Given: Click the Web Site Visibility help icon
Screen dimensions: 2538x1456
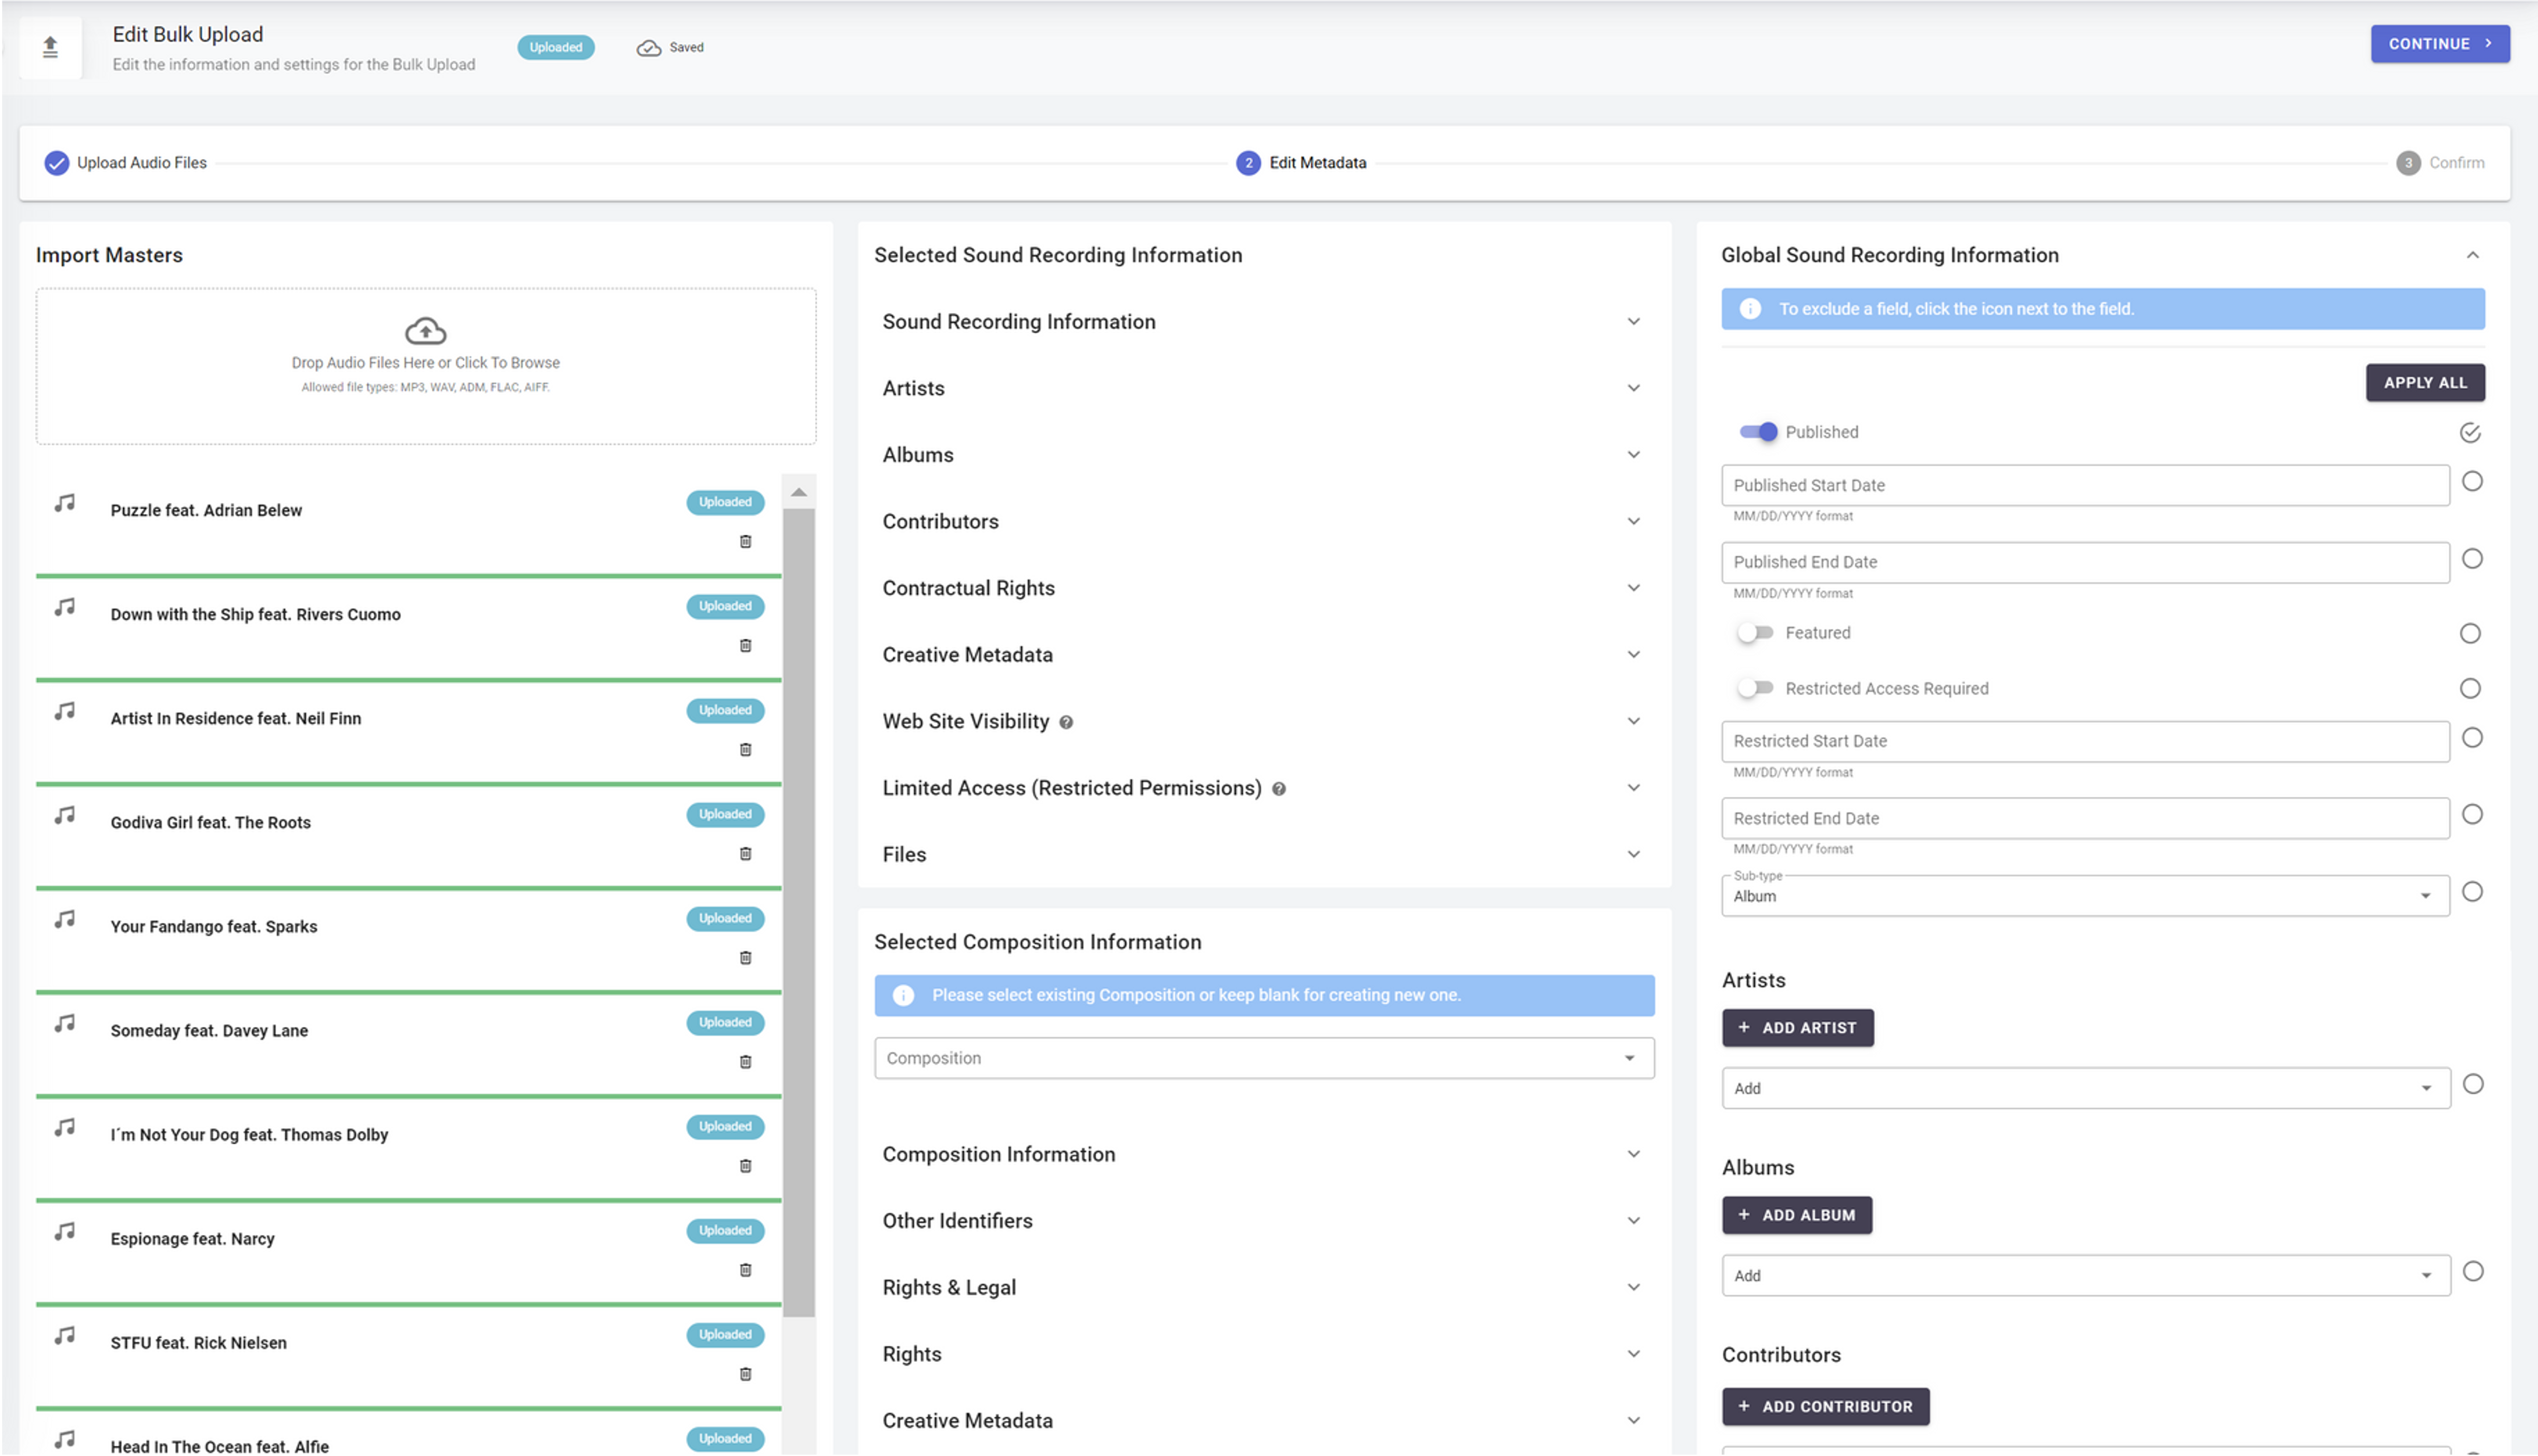Looking at the screenshot, I should tap(1066, 722).
